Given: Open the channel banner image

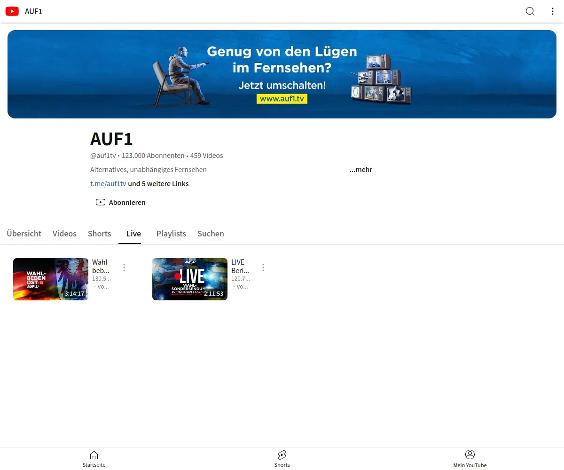Looking at the screenshot, I should pos(282,74).
